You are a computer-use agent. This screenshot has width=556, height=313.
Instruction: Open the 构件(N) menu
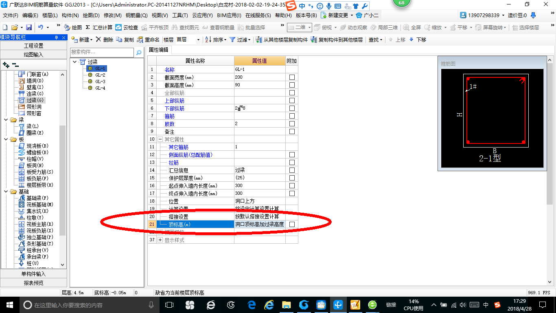tap(70, 15)
